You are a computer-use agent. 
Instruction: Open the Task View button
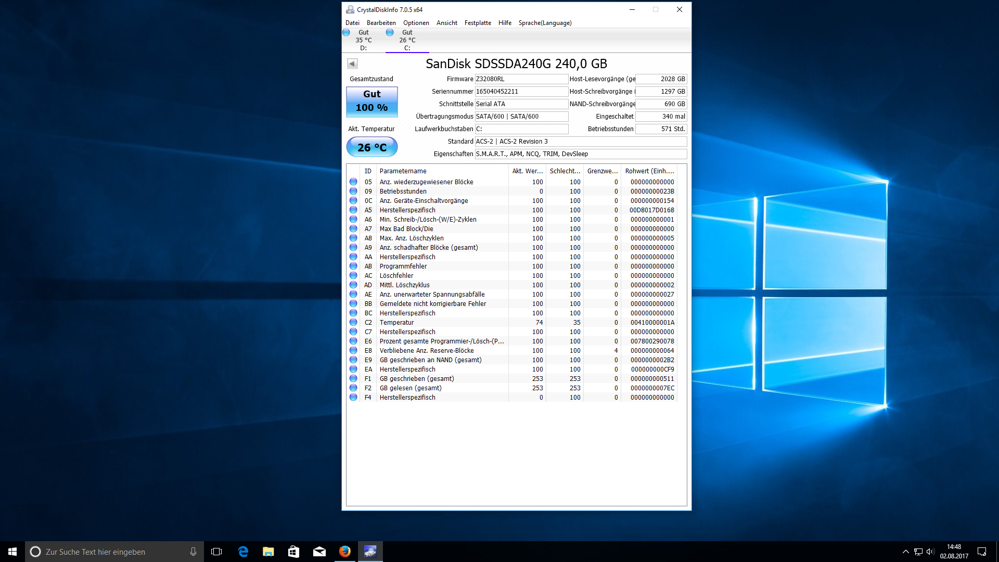(x=216, y=552)
